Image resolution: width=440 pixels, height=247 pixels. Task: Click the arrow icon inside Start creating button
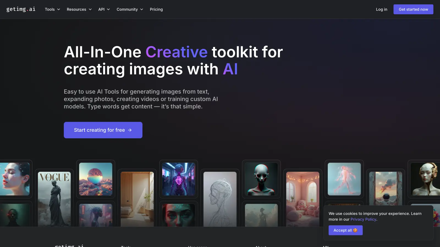click(x=130, y=130)
